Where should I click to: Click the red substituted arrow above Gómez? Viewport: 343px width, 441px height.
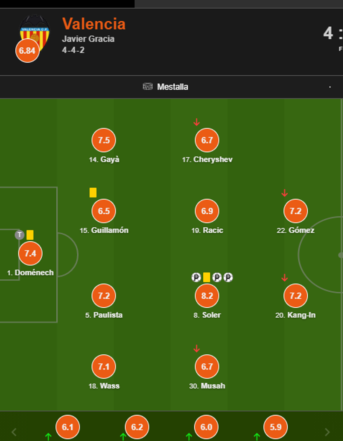285,193
